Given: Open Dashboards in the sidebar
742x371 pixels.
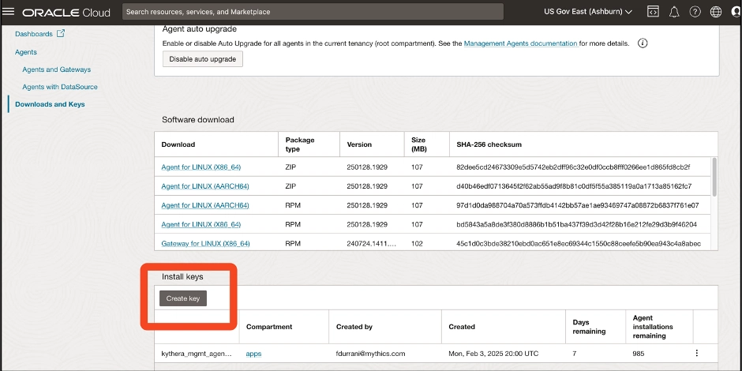Looking at the screenshot, I should click(34, 34).
